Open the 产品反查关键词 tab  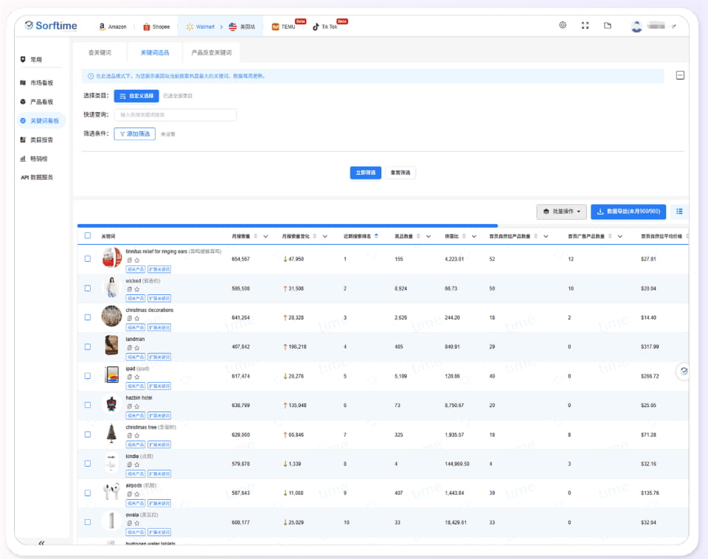[212, 53]
